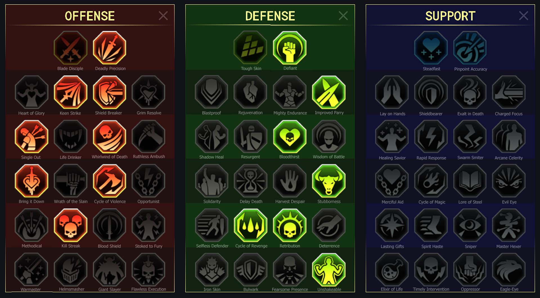Select the Defiant fist mastery
The width and height of the screenshot is (540, 298).
click(290, 48)
